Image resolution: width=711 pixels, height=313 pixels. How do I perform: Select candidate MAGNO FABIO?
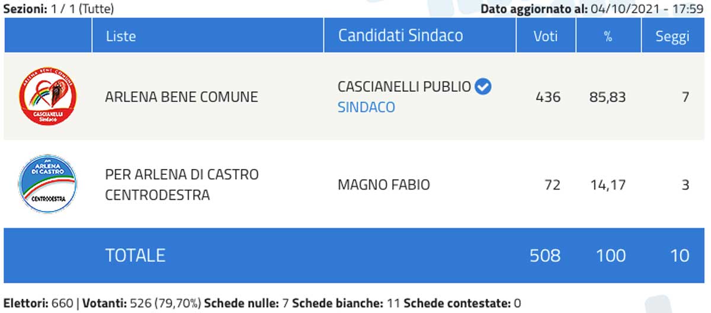383,184
